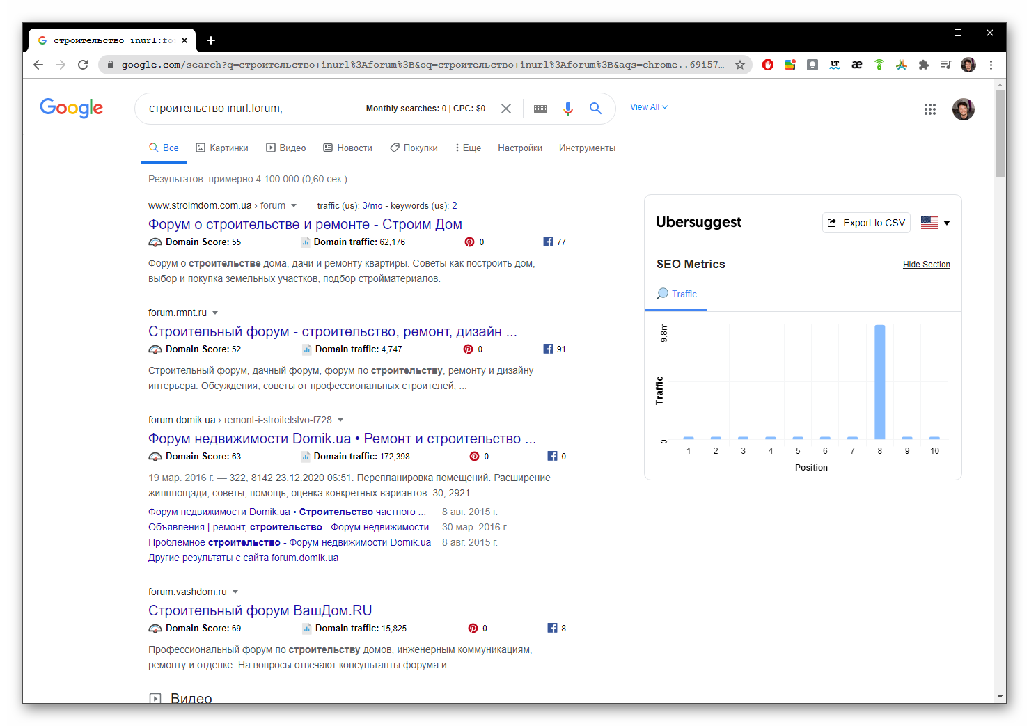The height and width of the screenshot is (726, 1029).
Task: Open the arrow next to forum.vashdom.ru
Action: 235,592
